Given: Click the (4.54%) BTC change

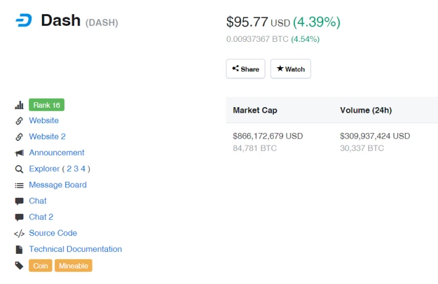Looking at the screenshot, I should [305, 39].
